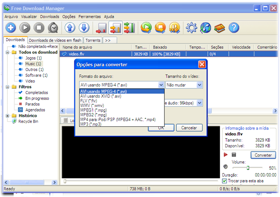Choose 'WMV (*.wmv)' format option
Image resolution: width=280 pixels, height=197 pixels.
coord(122,105)
